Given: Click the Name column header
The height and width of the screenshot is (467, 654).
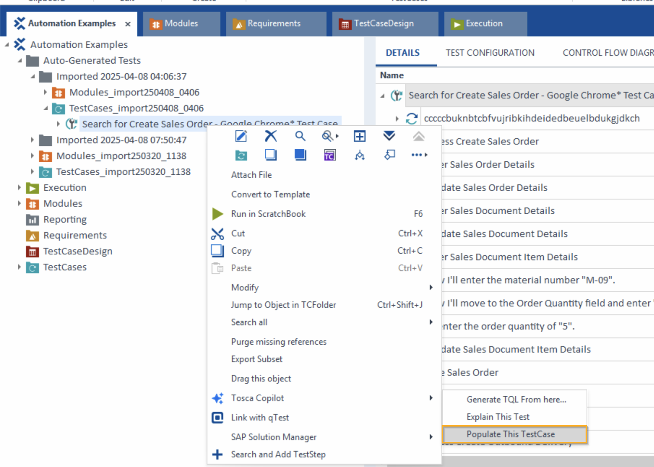Looking at the screenshot, I should [392, 75].
